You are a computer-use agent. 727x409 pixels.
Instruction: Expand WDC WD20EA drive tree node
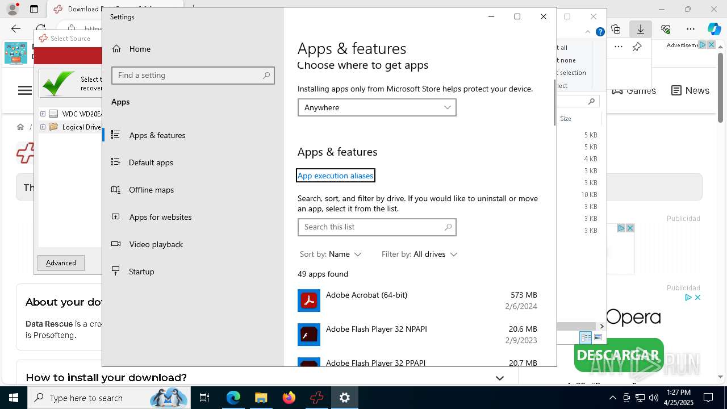pyautogui.click(x=43, y=114)
